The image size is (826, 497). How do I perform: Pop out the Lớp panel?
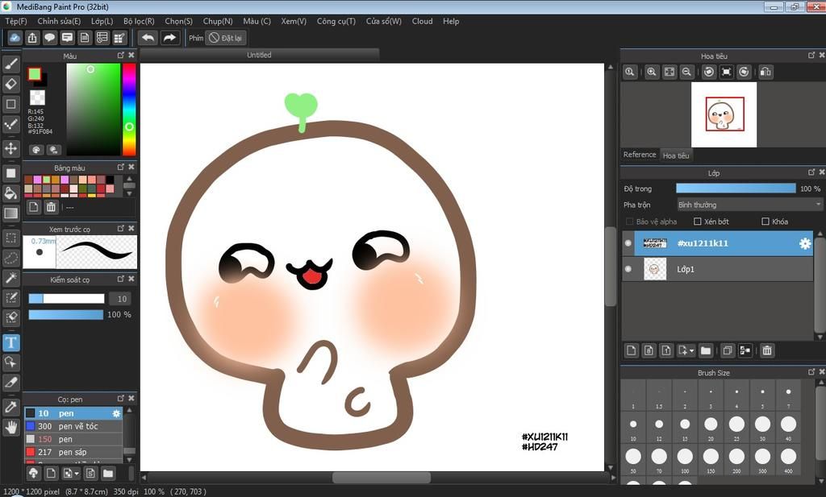811,172
